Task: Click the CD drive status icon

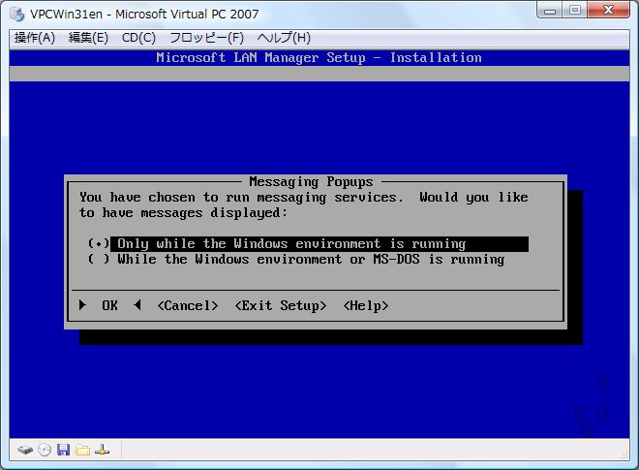Action: click(x=45, y=450)
